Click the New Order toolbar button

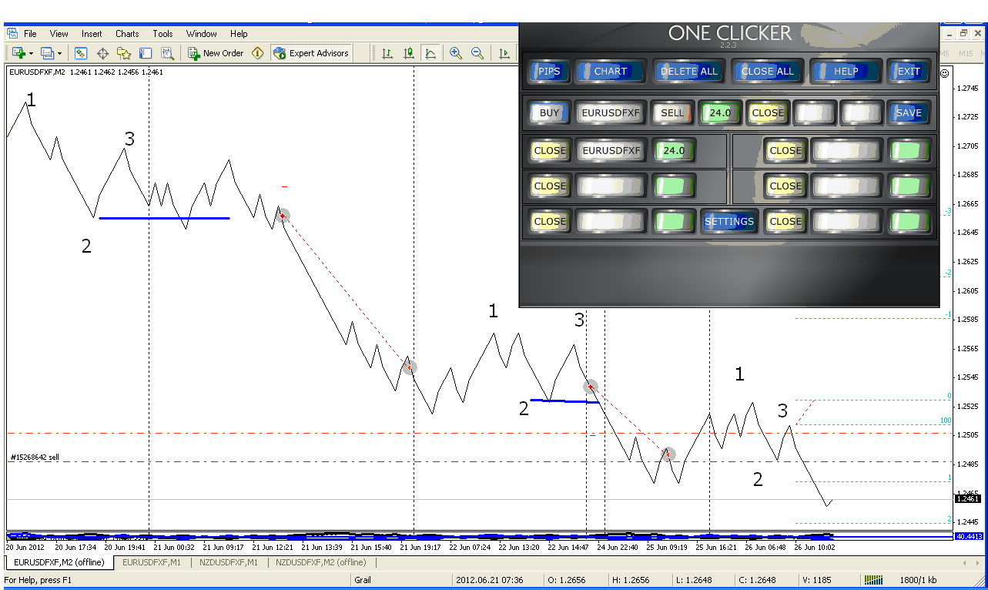tap(216, 53)
